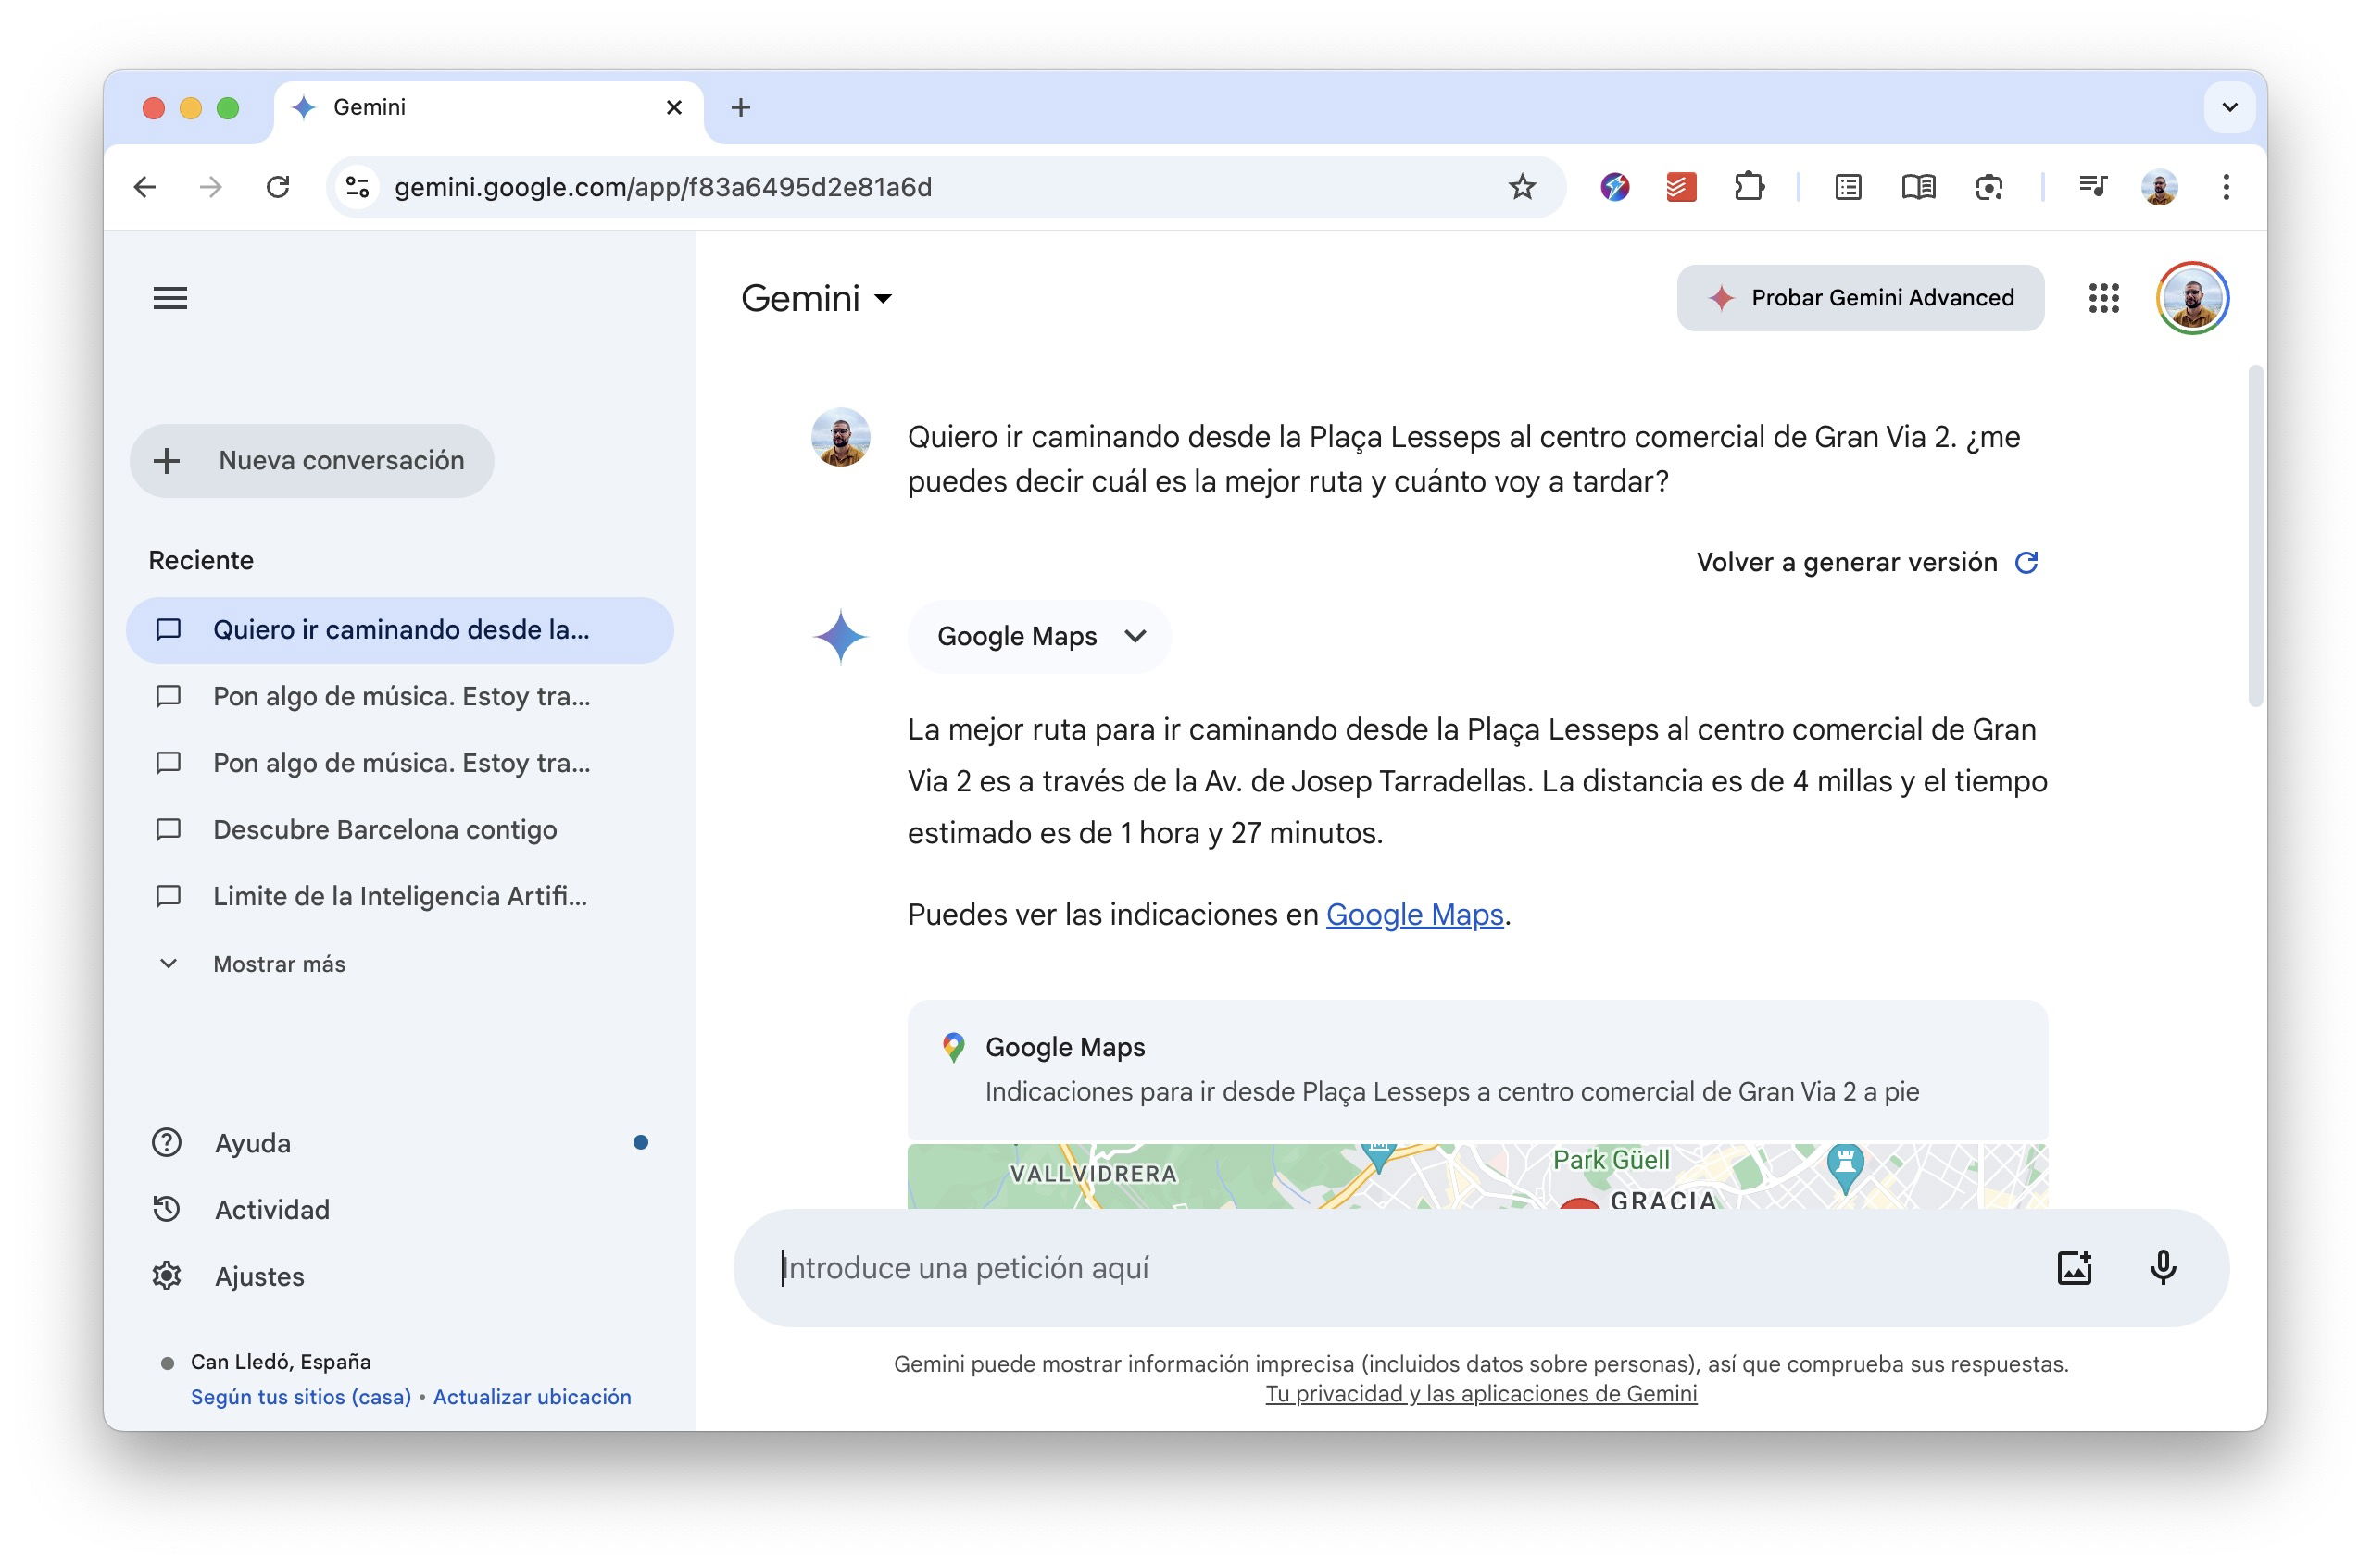
Task: Click the user avatar beside the prompt
Action: coord(840,437)
